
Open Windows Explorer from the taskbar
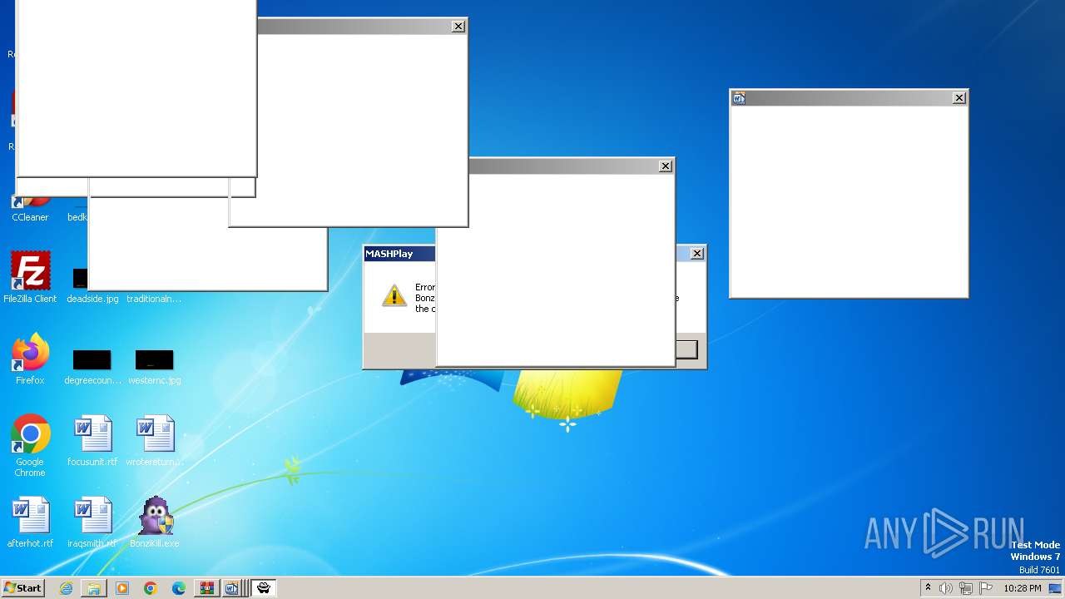pyautogui.click(x=94, y=588)
